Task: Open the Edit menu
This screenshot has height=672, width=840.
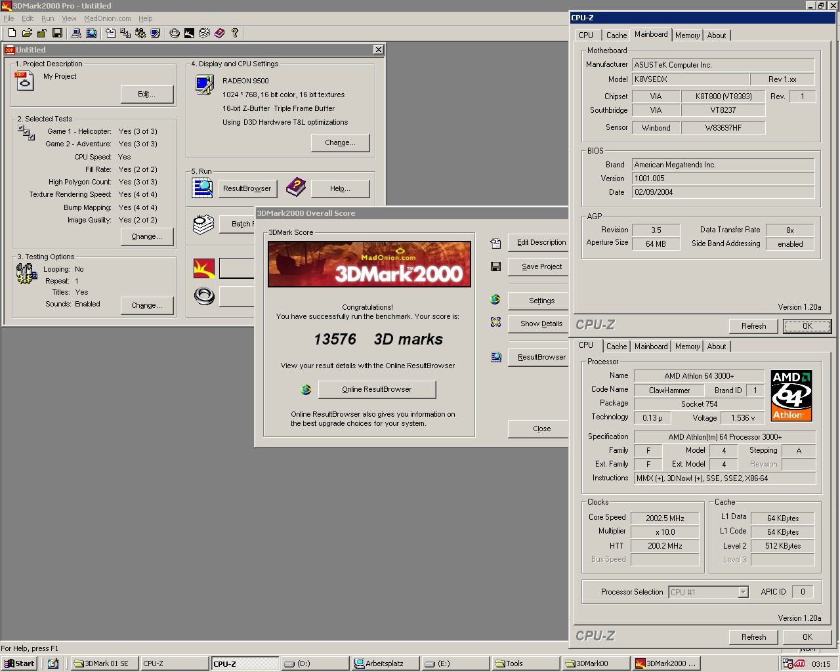Action: (28, 18)
